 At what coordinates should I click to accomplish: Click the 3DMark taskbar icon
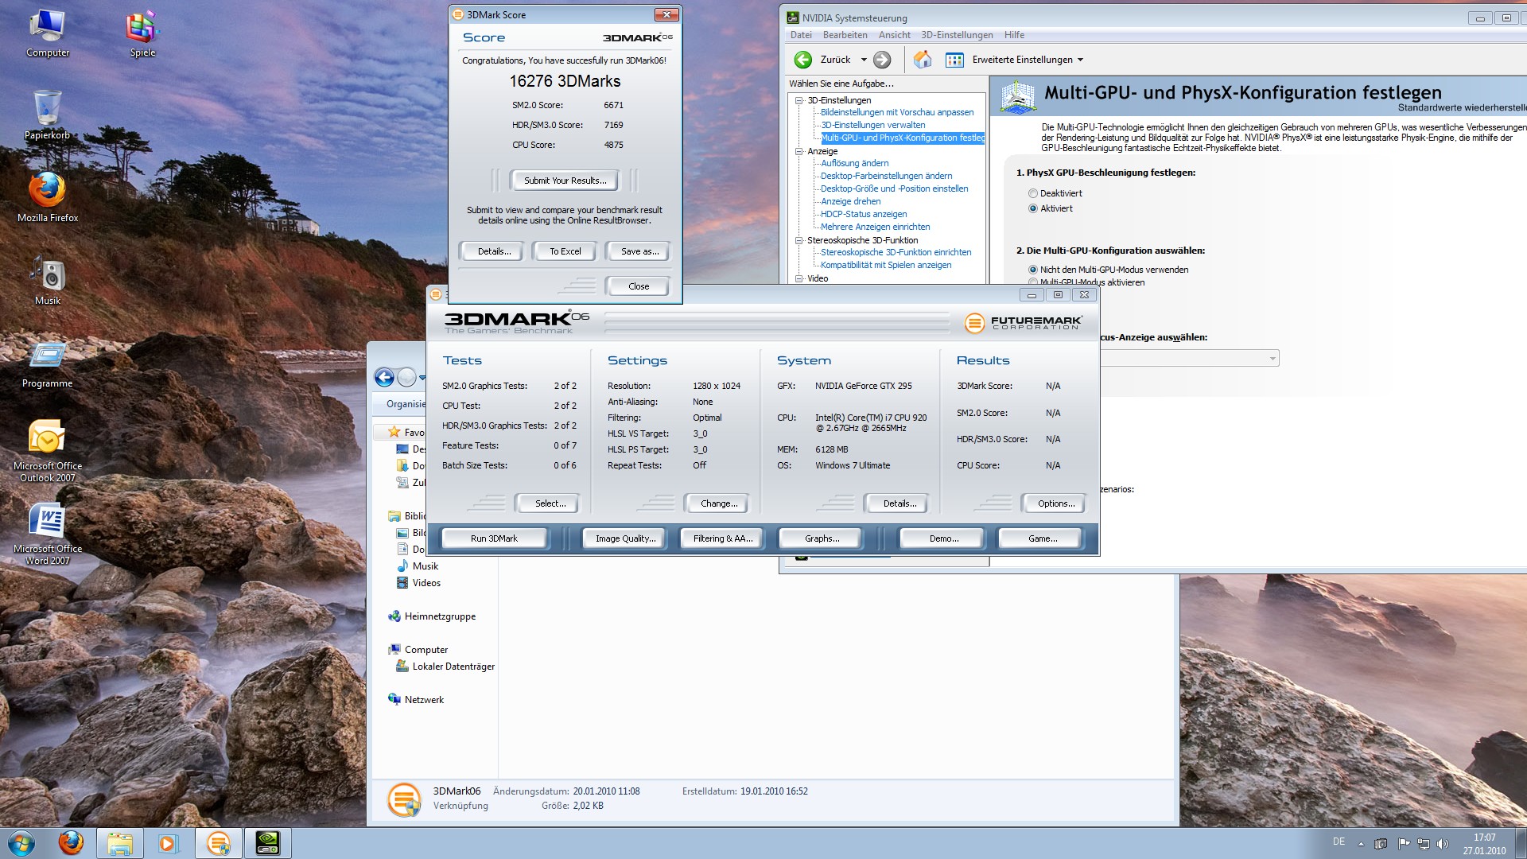click(218, 843)
